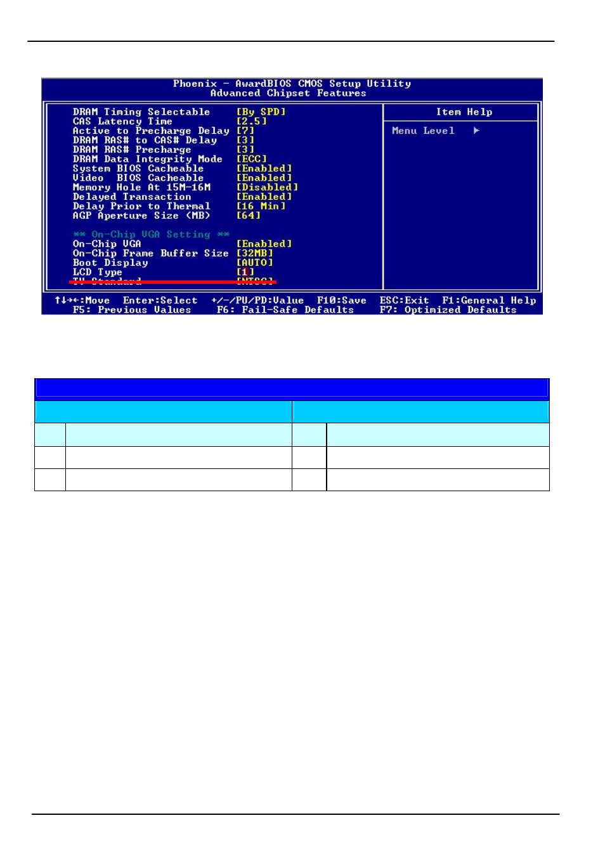
Task: Click F5: Previous Values hint
Action: point(132,310)
